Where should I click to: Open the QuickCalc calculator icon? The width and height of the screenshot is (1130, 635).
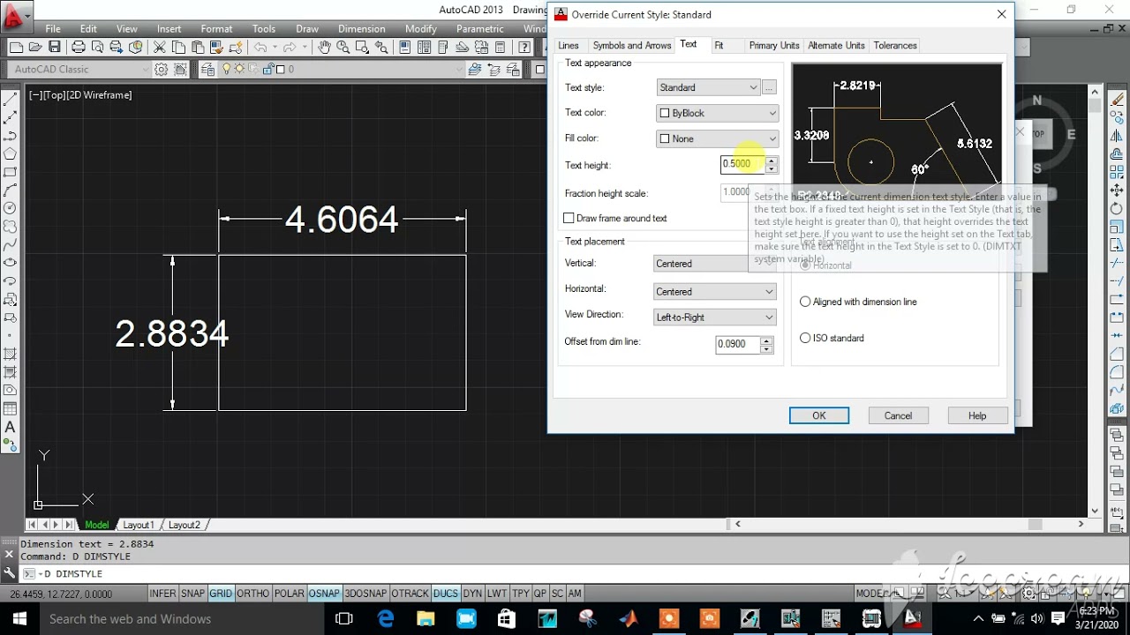click(501, 47)
